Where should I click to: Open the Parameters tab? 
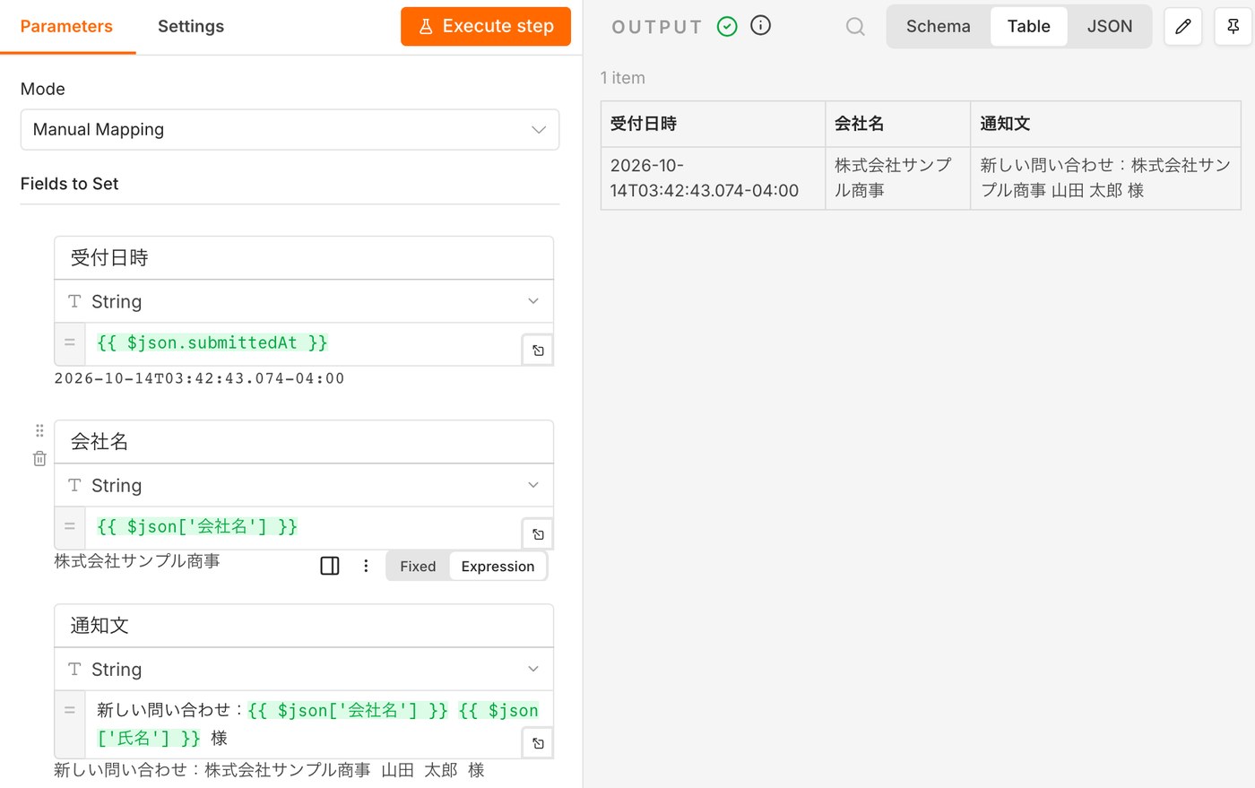(x=66, y=26)
